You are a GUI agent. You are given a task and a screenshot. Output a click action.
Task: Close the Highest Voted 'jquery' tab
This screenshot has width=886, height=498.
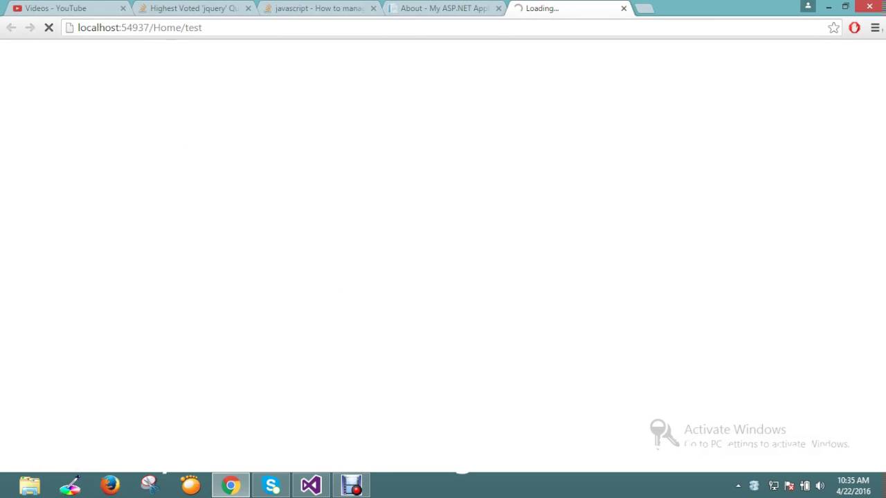pos(248,8)
